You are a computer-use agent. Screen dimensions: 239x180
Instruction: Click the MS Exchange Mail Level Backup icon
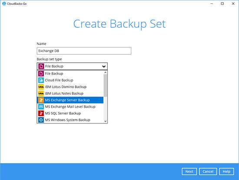[x=41, y=107]
